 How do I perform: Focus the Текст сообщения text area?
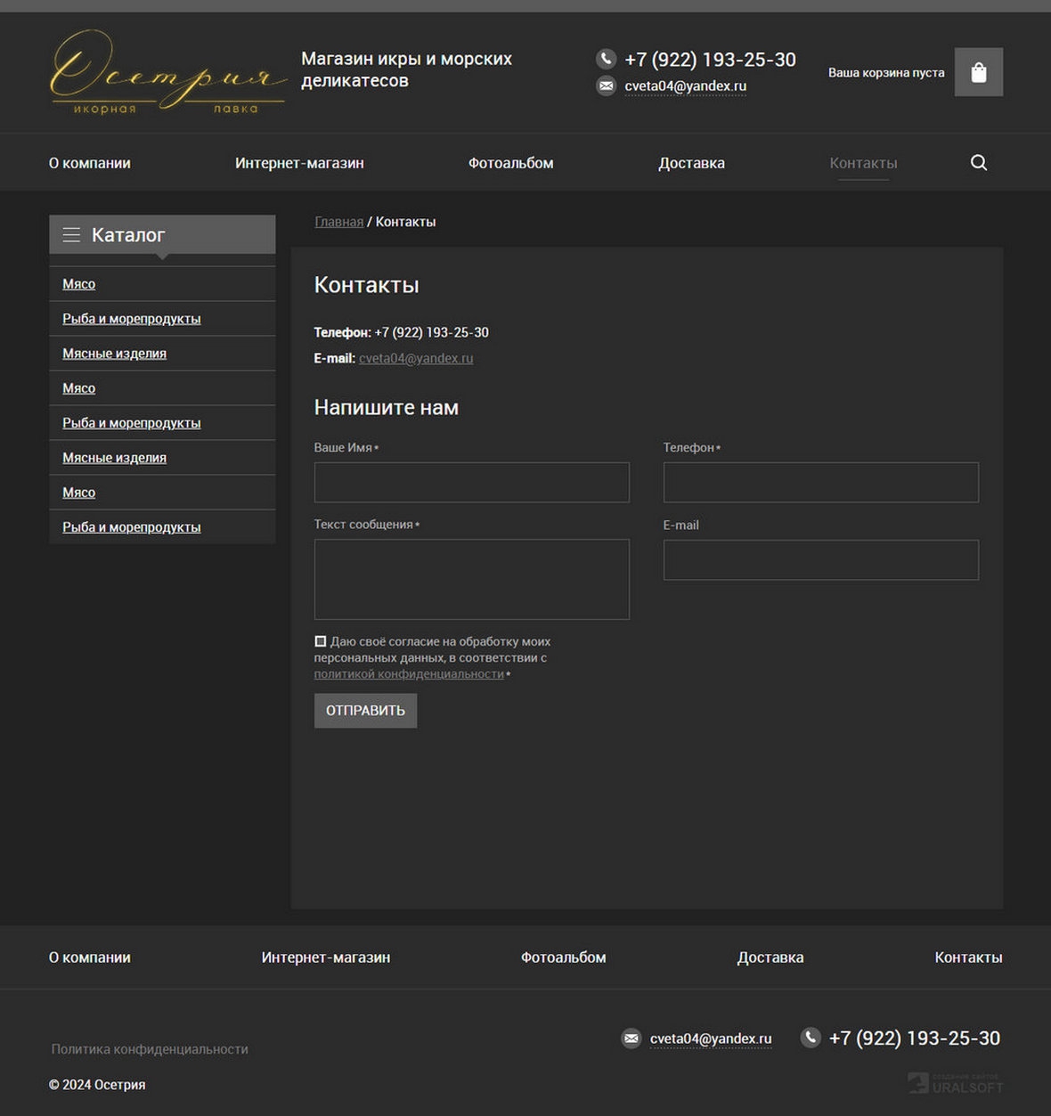[x=471, y=579]
